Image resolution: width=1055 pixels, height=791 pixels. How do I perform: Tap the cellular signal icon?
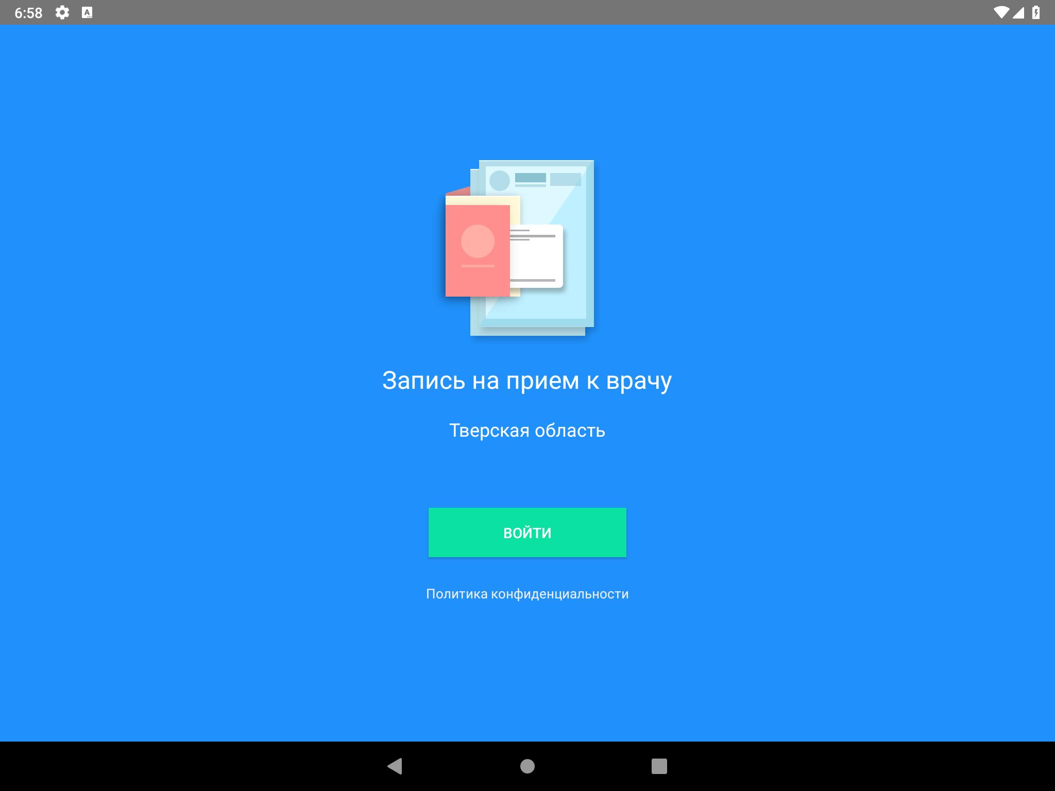point(1018,12)
